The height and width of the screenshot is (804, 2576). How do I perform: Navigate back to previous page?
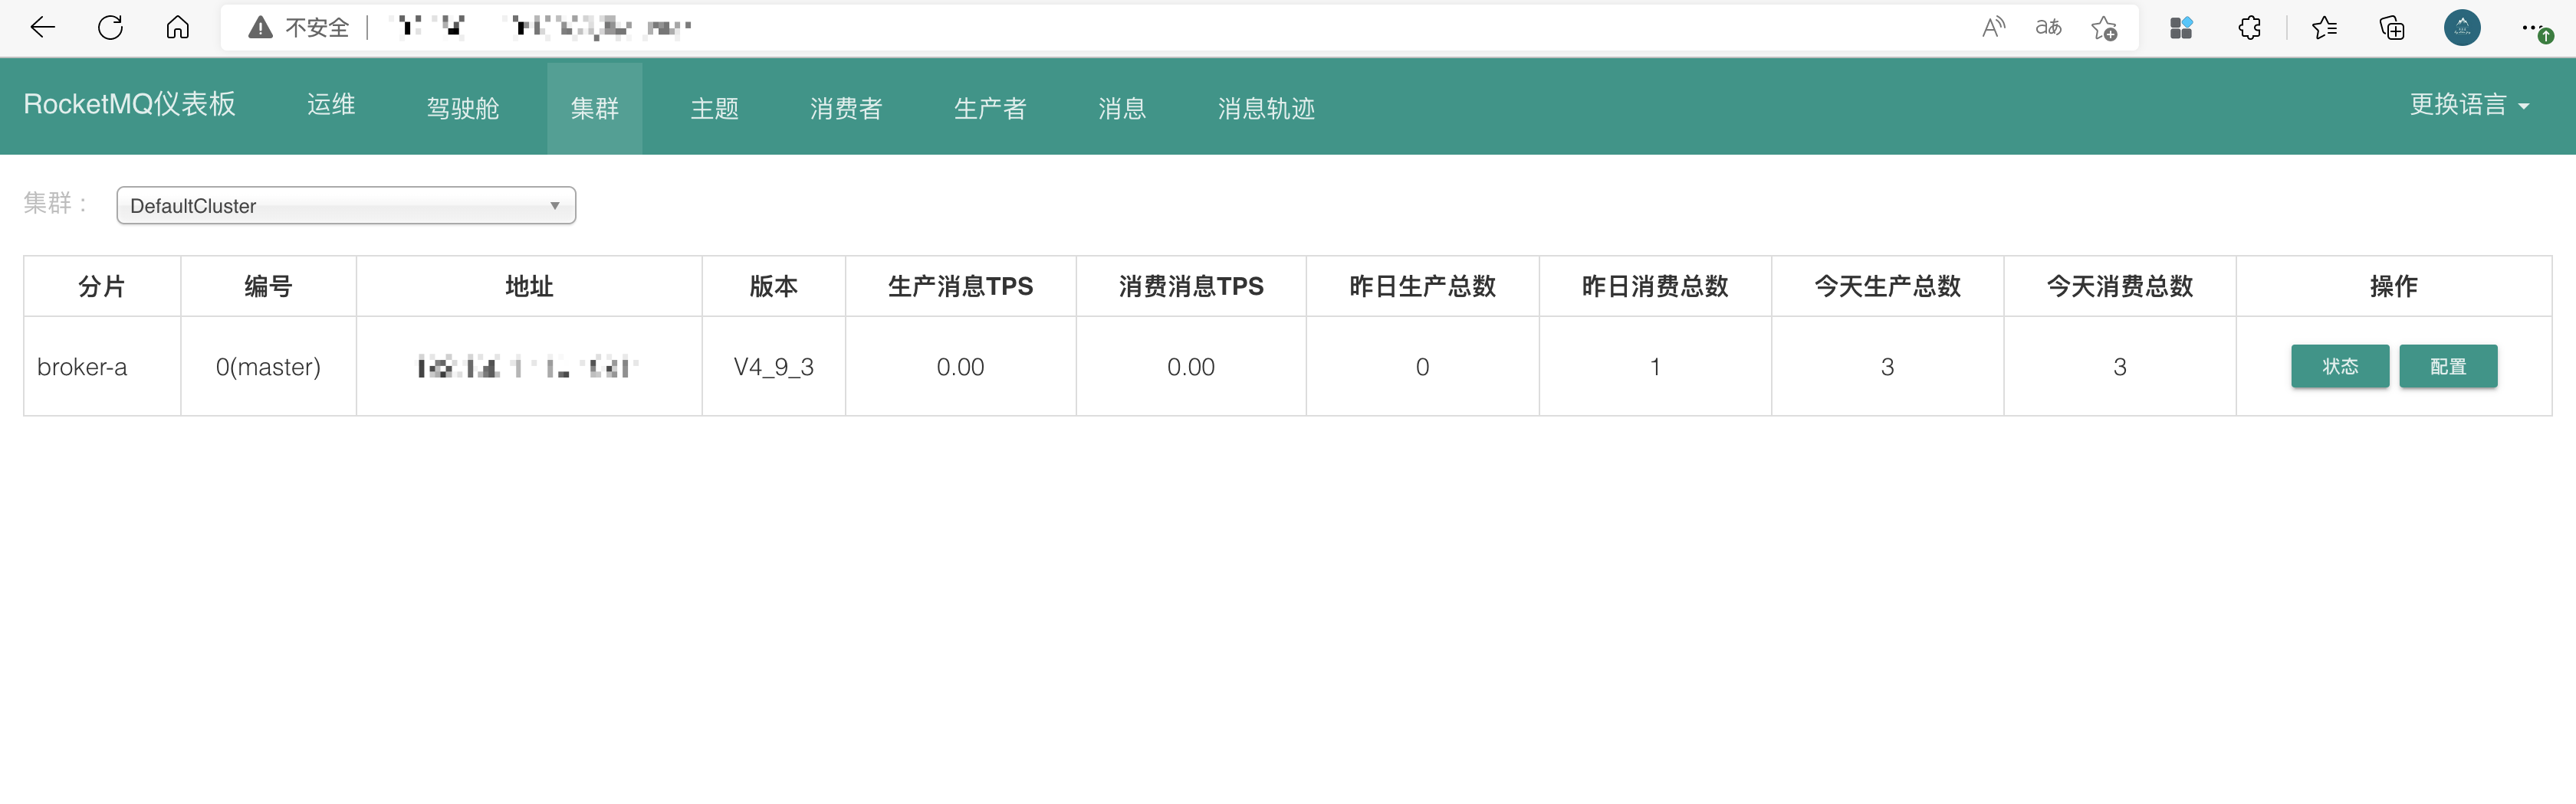42,27
